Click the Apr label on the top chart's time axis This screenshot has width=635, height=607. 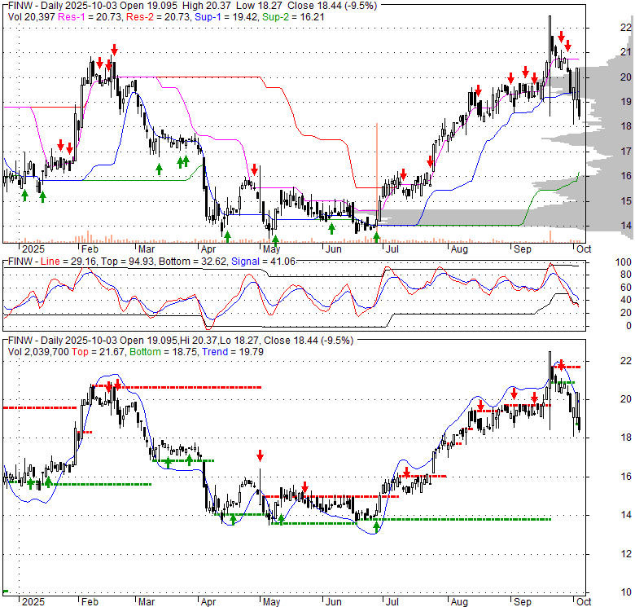pos(208,249)
